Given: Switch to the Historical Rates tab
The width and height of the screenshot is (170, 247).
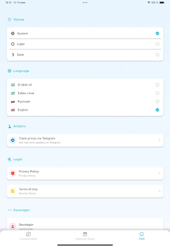Looking at the screenshot, I should pos(85,237).
